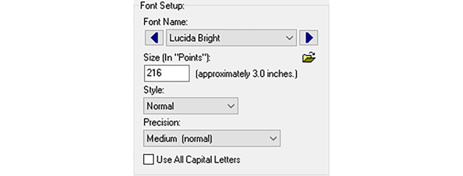Click the Font Name combo chevron
Image resolution: width=463 pixels, height=176 pixels.
point(289,38)
